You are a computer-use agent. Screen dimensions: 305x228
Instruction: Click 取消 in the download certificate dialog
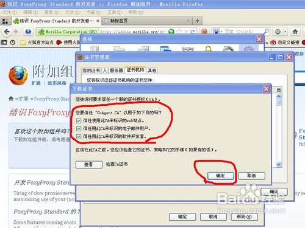(251, 176)
